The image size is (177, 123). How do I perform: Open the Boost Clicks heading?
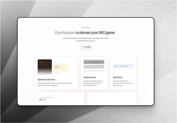pos(118,77)
